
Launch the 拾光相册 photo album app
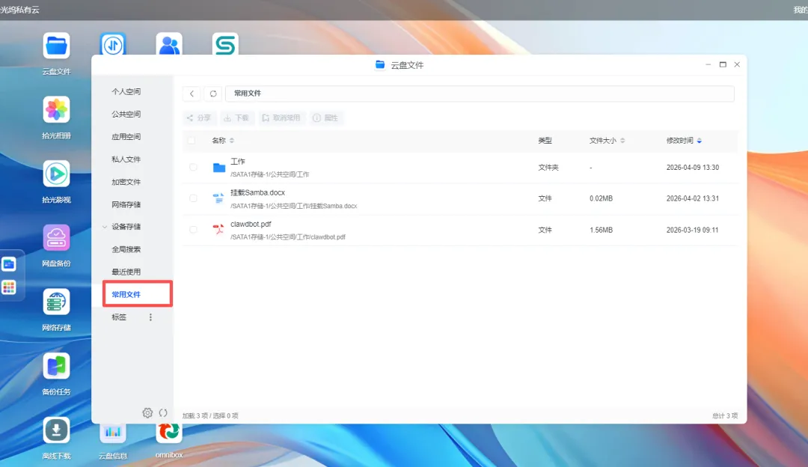click(x=56, y=110)
